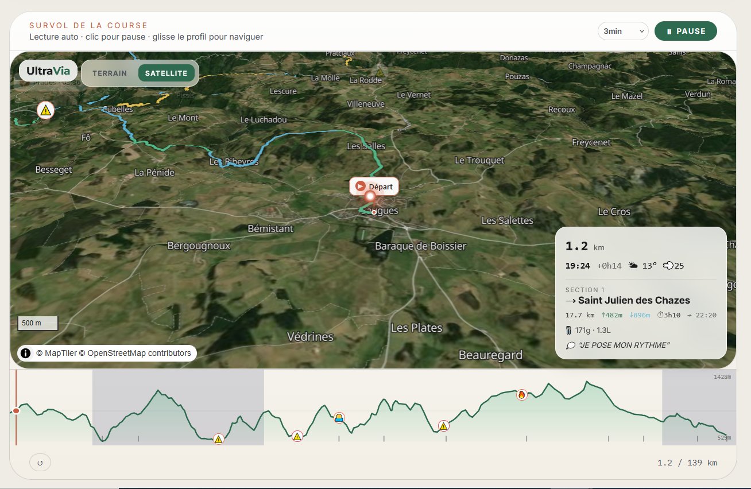Click the 1428m max elevation label
751x489 pixels.
[722, 377]
